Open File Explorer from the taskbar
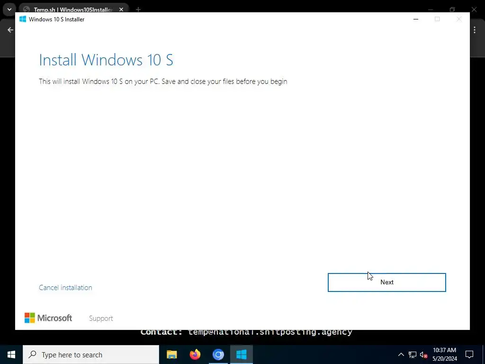The width and height of the screenshot is (485, 364). [171, 355]
